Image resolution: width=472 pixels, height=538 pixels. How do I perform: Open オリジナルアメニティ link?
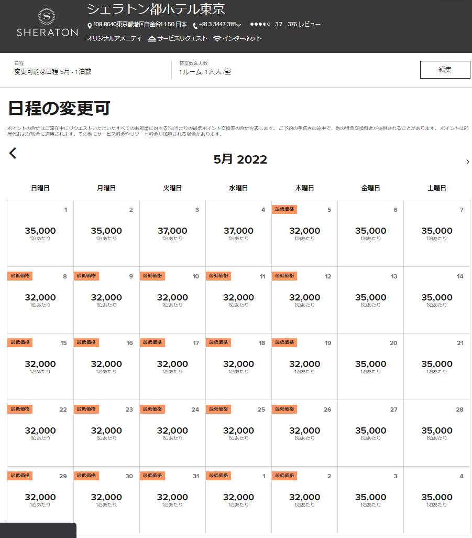pyautogui.click(x=114, y=39)
